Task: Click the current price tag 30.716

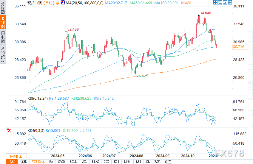Action: (x=240, y=47)
